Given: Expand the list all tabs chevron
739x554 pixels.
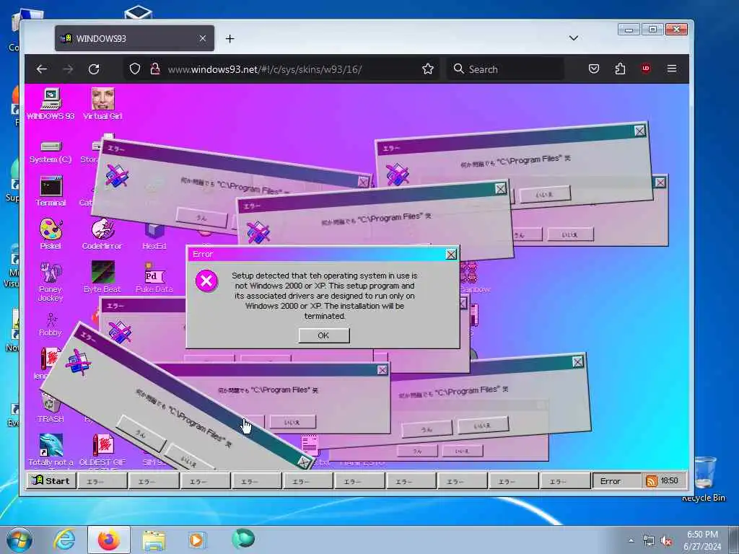Looking at the screenshot, I should (x=574, y=38).
